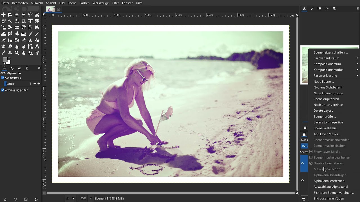Image resolution: width=360 pixels, height=202 pixels.
Task: Toggle the Vereinigung prüfen checkbox
Action: pyautogui.click(x=3, y=90)
